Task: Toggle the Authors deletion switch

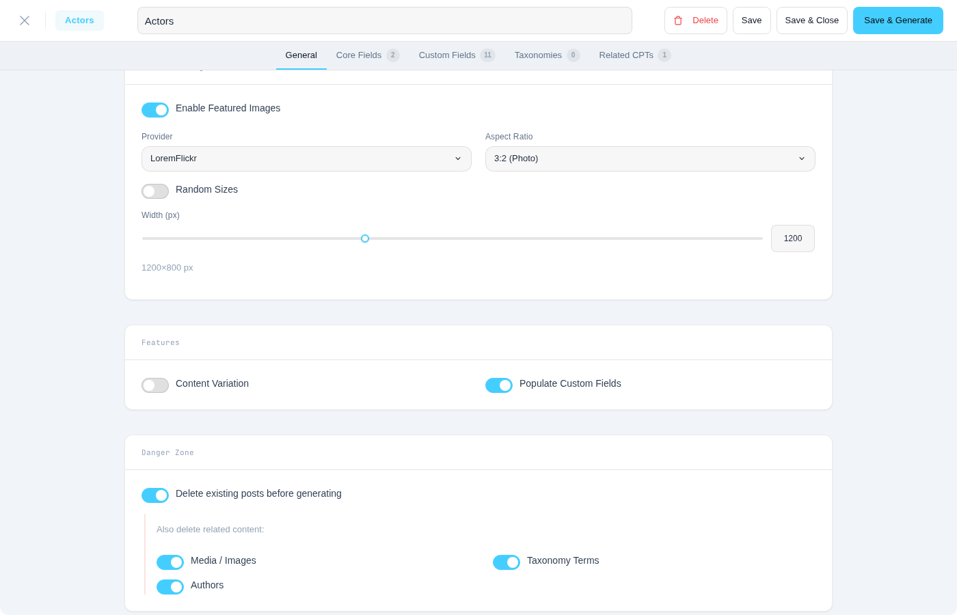Action: point(170,587)
